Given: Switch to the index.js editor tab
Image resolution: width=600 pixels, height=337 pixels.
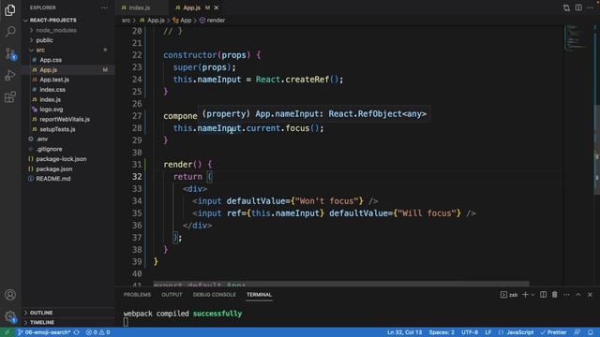Looking at the screenshot, I should [140, 7].
